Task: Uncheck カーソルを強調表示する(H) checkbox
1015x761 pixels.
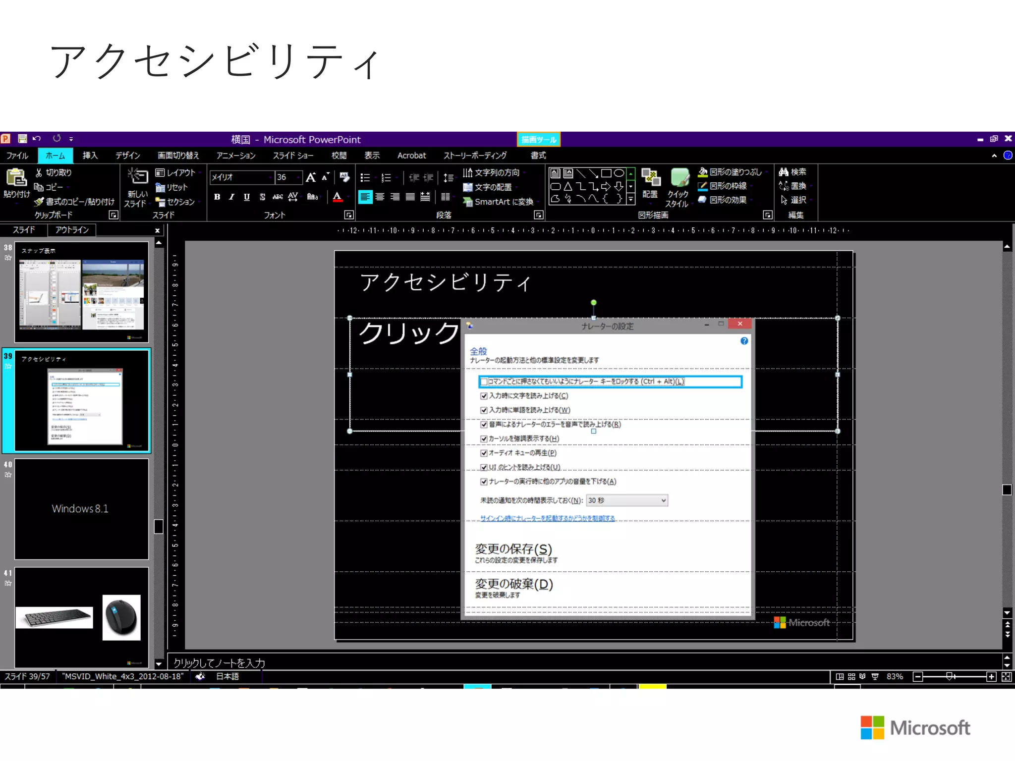Action: [x=484, y=439]
